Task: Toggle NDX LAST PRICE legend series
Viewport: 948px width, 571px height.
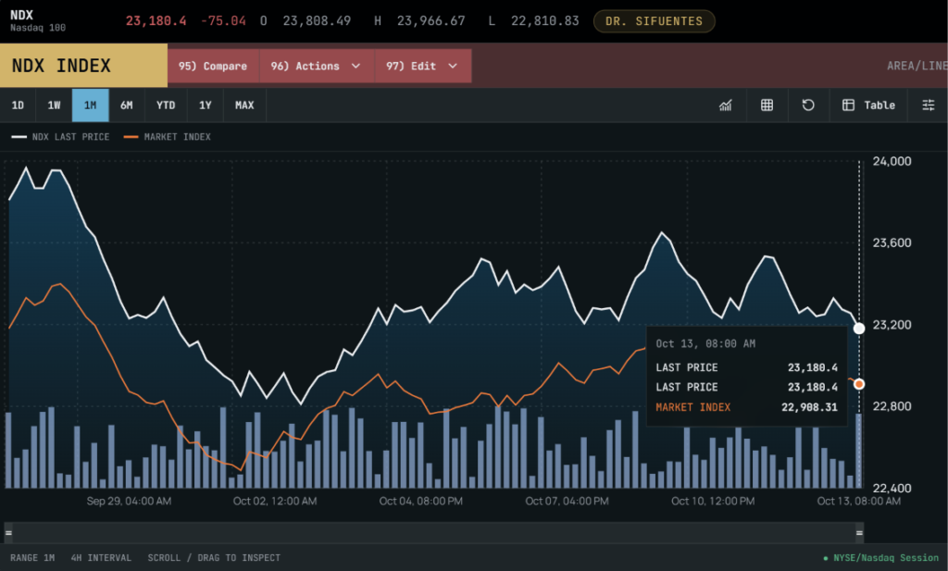Action: [x=60, y=137]
